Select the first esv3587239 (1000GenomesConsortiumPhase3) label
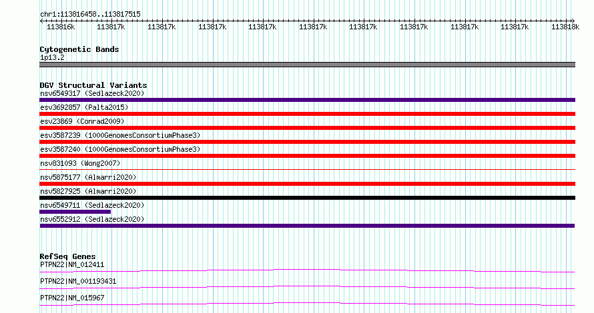Screen dimensions: 594x313 coord(120,135)
